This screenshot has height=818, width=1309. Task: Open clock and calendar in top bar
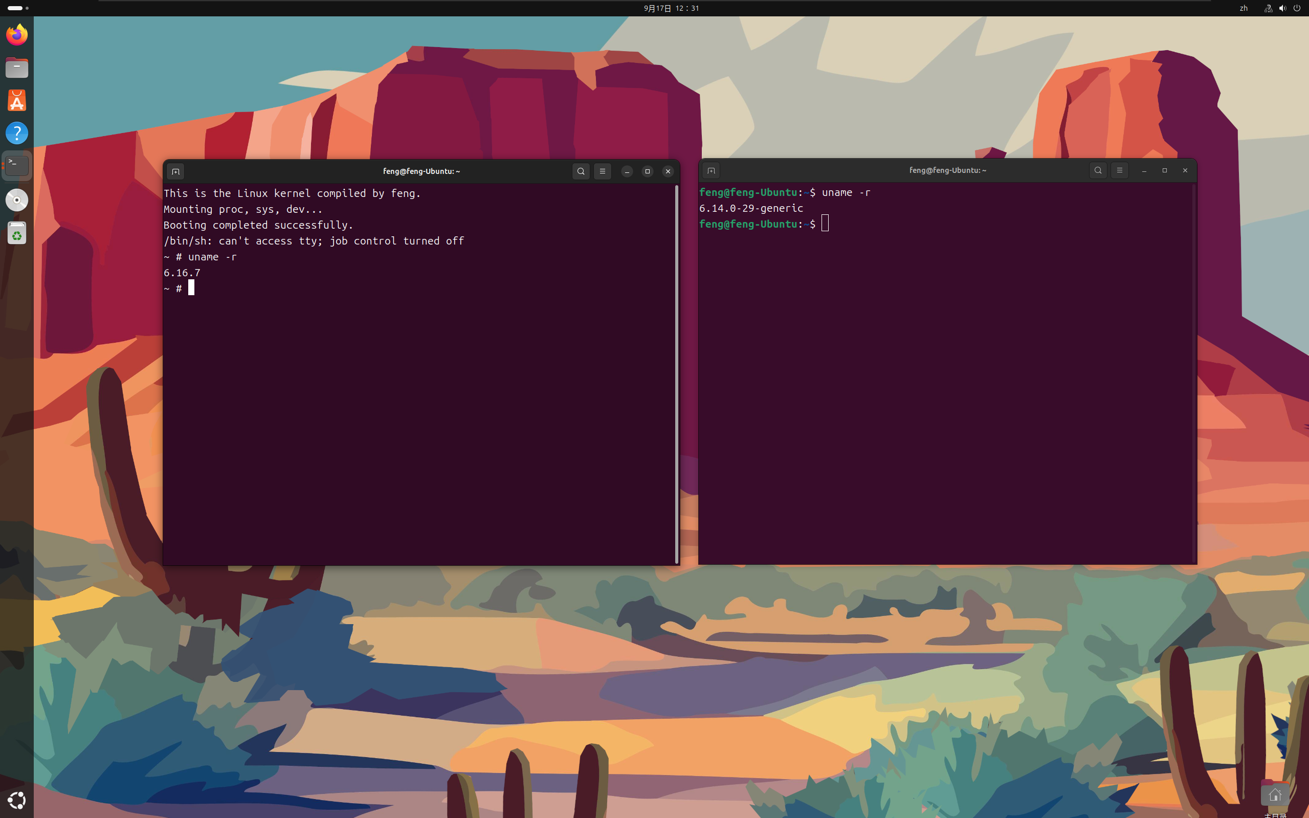pos(671,8)
